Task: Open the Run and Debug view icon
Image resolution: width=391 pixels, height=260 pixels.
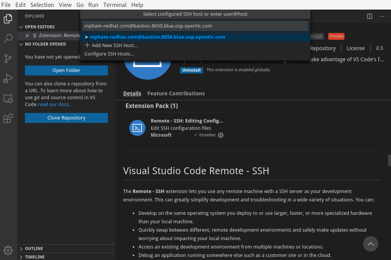Action: point(8,78)
